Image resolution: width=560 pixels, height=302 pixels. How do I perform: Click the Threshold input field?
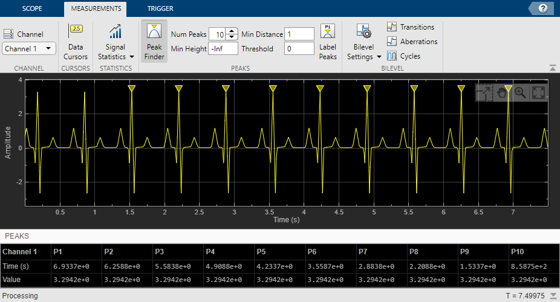(x=299, y=48)
